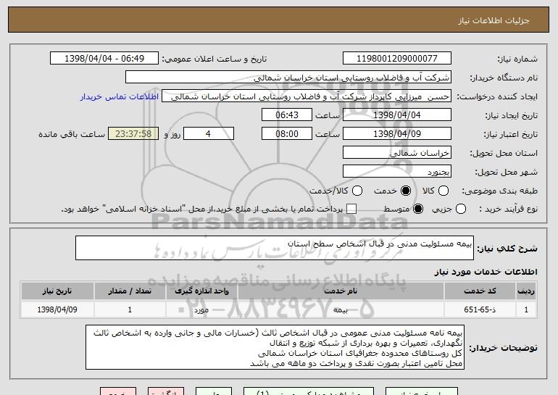
Task: Click the page title جزئیات اطلاعات نیاز
Action: click(x=494, y=20)
